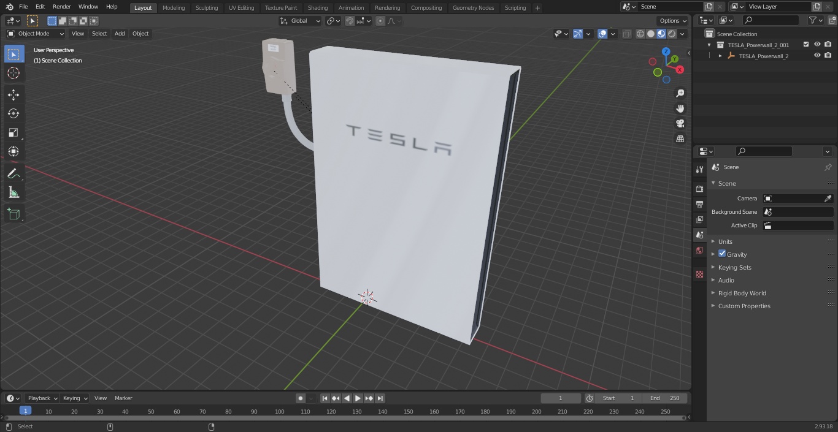
Task: Open the viewport Options dropdown
Action: (x=673, y=21)
